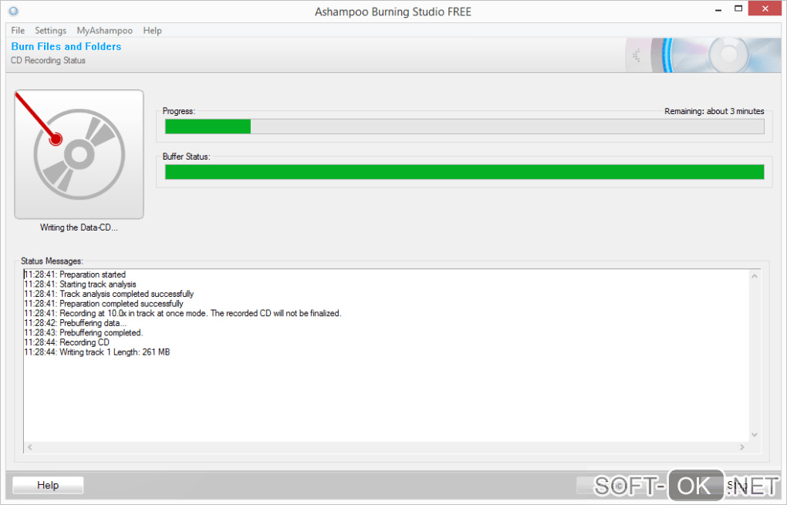
Task: Click the disc writing animation icon
Action: 79,154
